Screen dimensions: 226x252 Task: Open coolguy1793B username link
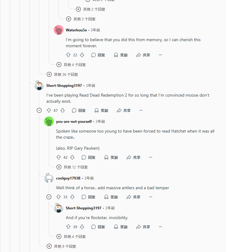[68, 178]
